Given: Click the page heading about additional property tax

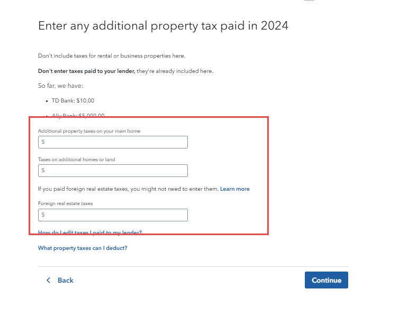Looking at the screenshot, I should pos(163,25).
